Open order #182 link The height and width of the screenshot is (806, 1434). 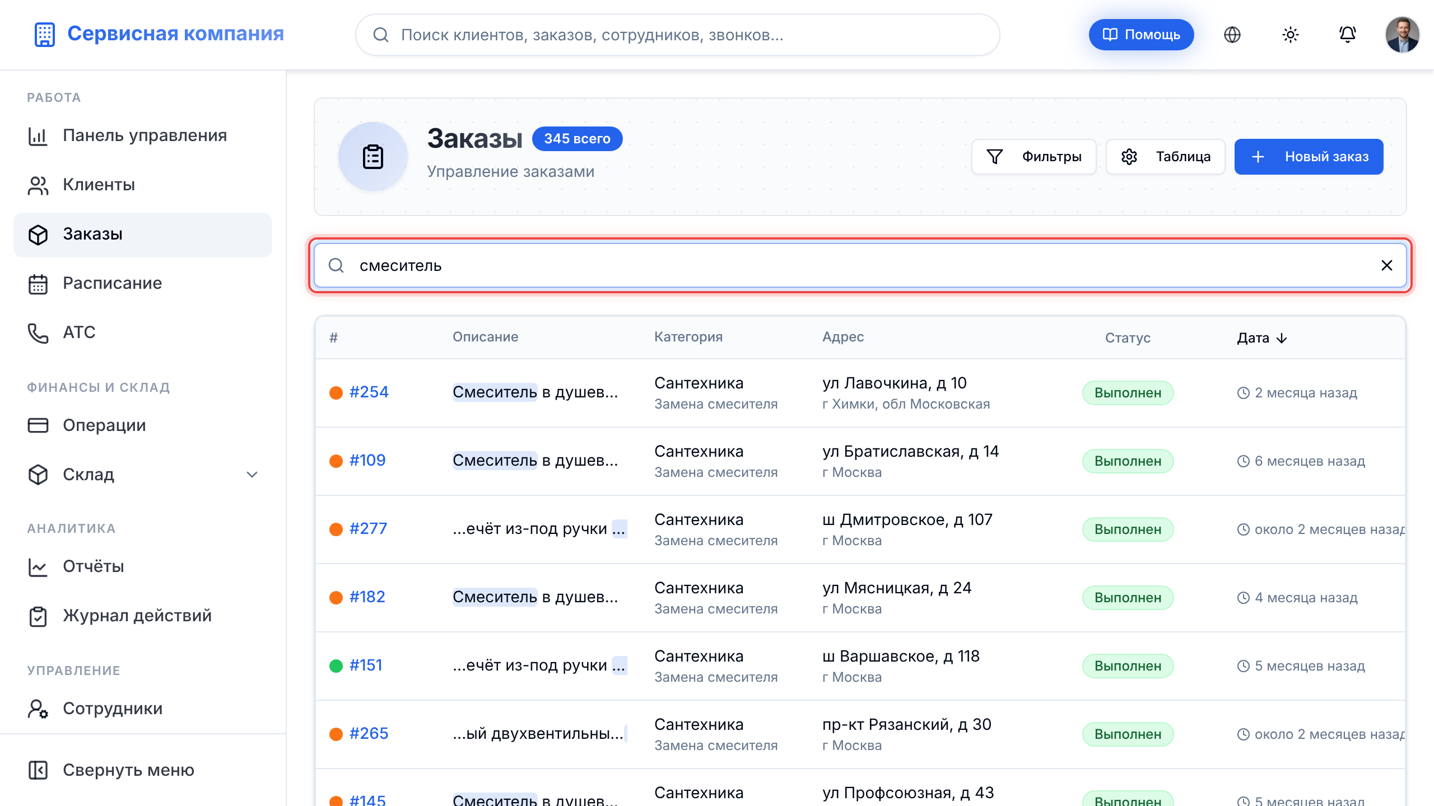click(x=367, y=597)
